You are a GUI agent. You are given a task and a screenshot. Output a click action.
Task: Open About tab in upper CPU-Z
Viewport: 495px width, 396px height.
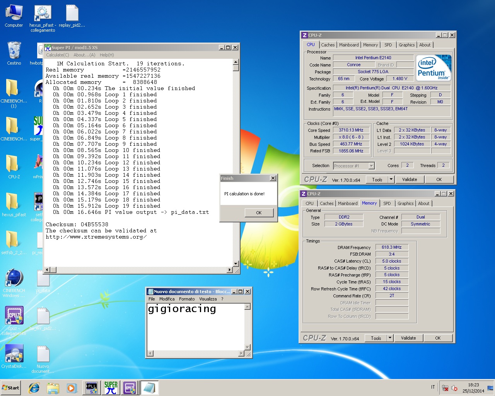point(425,45)
